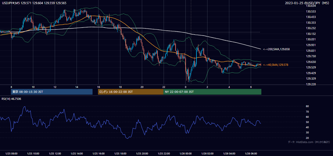The width and height of the screenshot is (333, 156).
Task: Click the 200 SMA 129.858 label
Action: (x=276, y=49)
